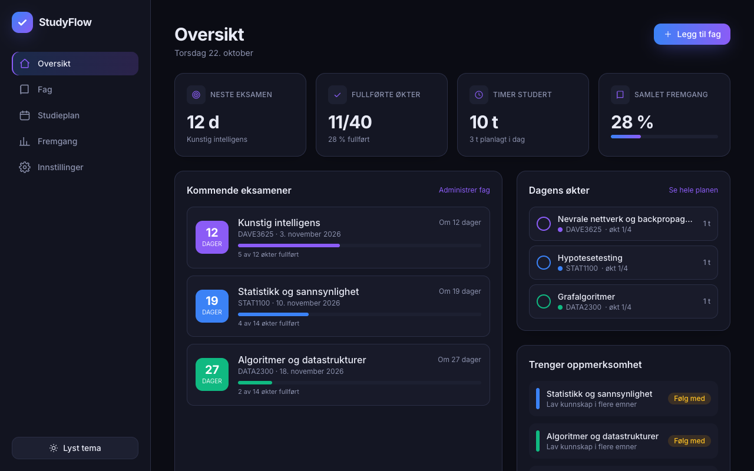Screen dimensions: 754x471
Task: Click the book icon beside Fag
Action: (x=25, y=89)
